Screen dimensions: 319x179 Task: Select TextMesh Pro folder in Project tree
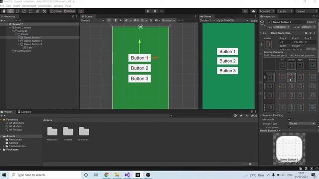pyautogui.click(x=17, y=146)
